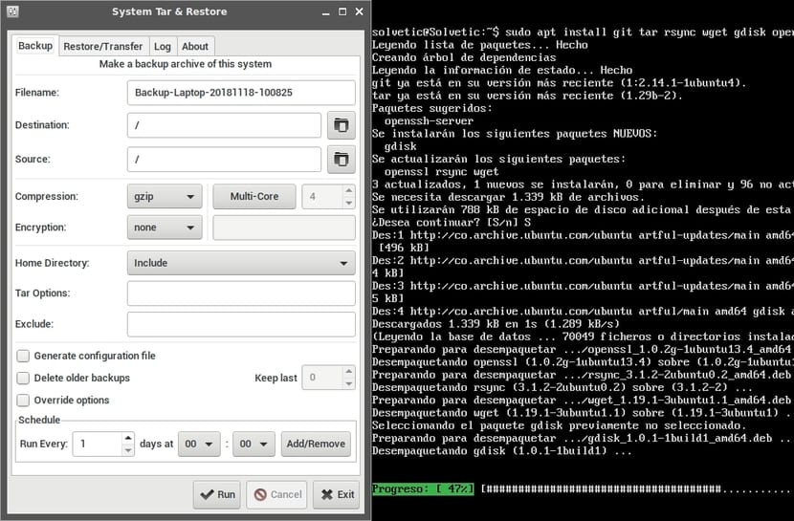Open the schedule hours dropdown
Image resolution: width=794 pixels, height=521 pixels.
[199, 444]
